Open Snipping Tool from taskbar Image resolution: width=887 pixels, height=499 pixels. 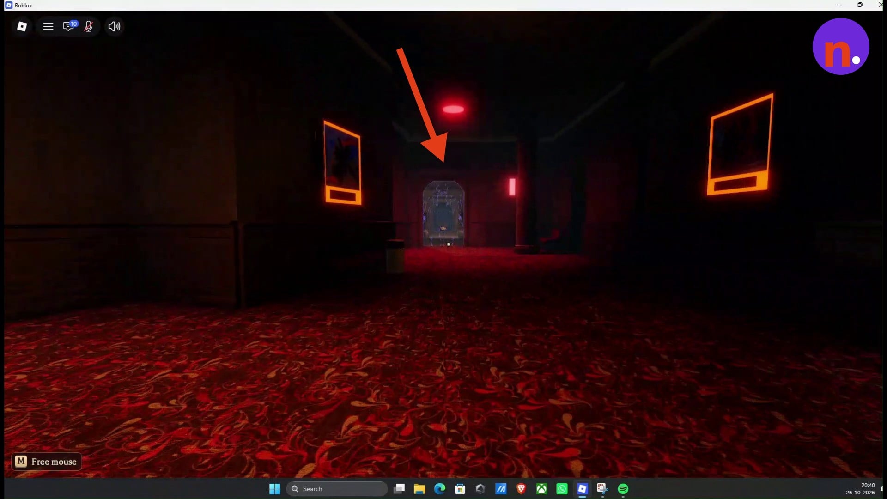coord(602,489)
